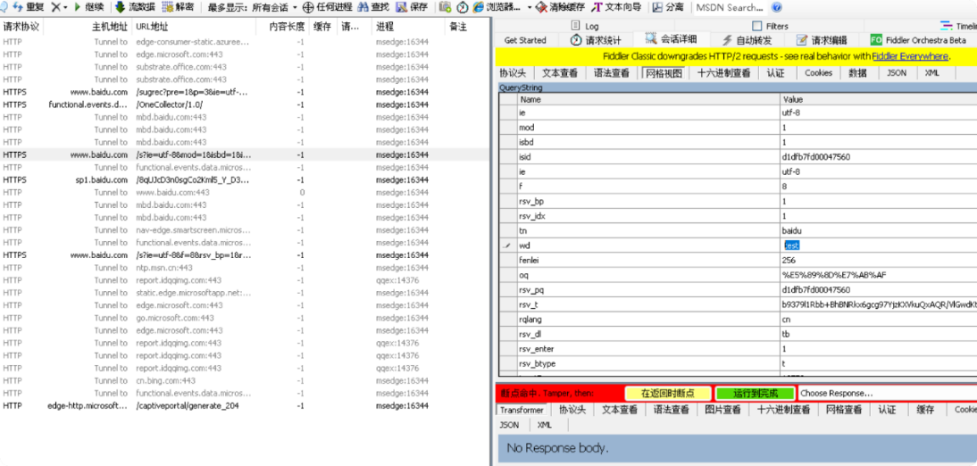The height and width of the screenshot is (466, 977).
Task: Select response 缓存 caching tab
Action: pos(925,410)
